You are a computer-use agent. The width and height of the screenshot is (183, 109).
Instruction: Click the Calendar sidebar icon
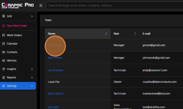[4, 43]
